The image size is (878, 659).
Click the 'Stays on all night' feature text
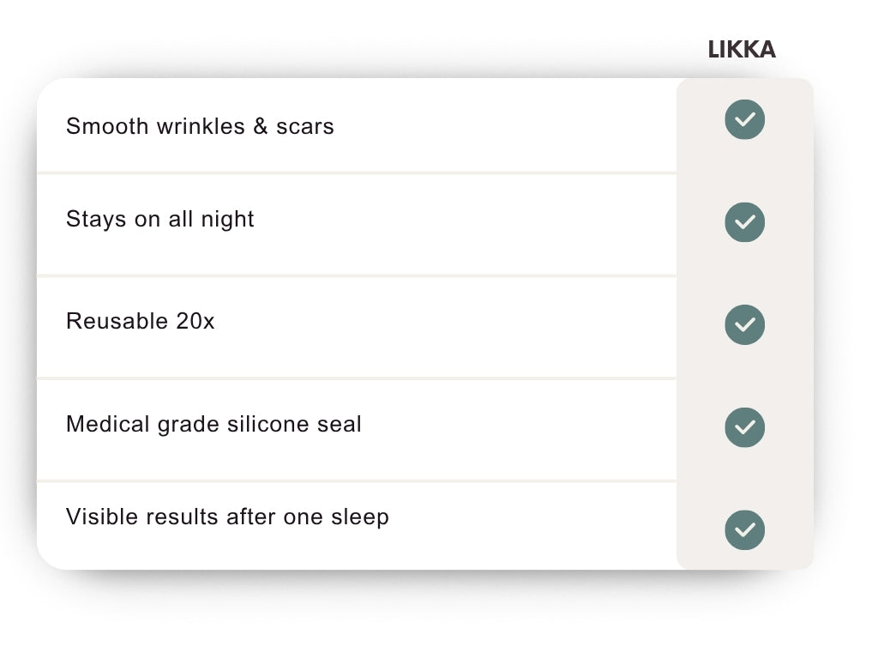(160, 219)
